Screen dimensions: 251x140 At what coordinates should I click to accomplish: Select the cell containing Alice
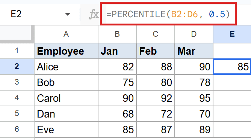tap(66, 67)
